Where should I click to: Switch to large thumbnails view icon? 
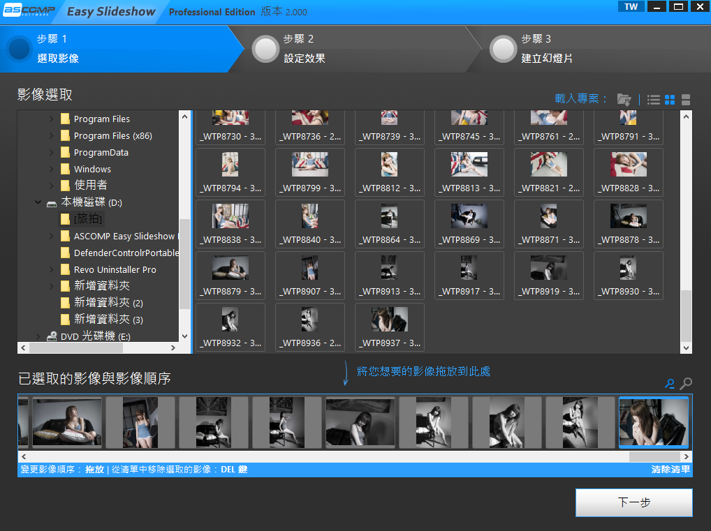[x=686, y=100]
